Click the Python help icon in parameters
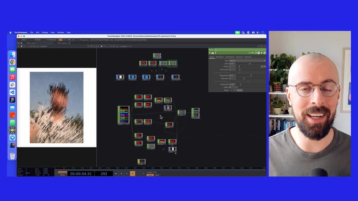The height and width of the screenshot is (201, 358). coord(213,53)
